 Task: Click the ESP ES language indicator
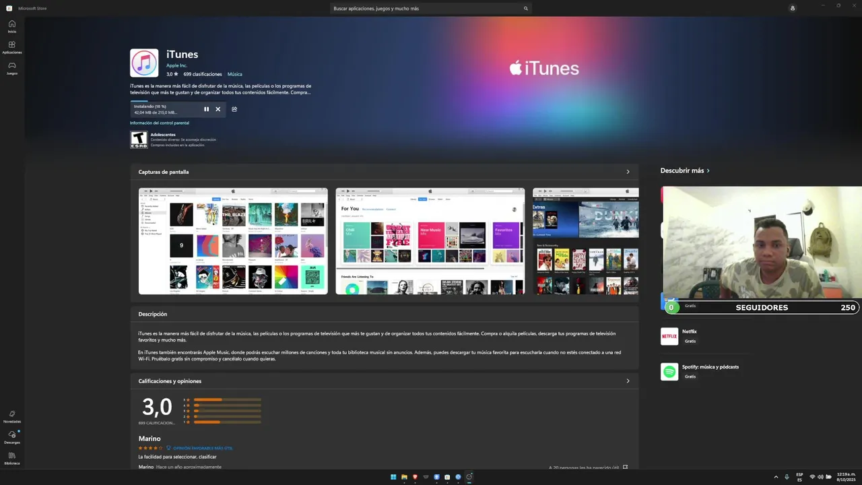tap(799, 477)
